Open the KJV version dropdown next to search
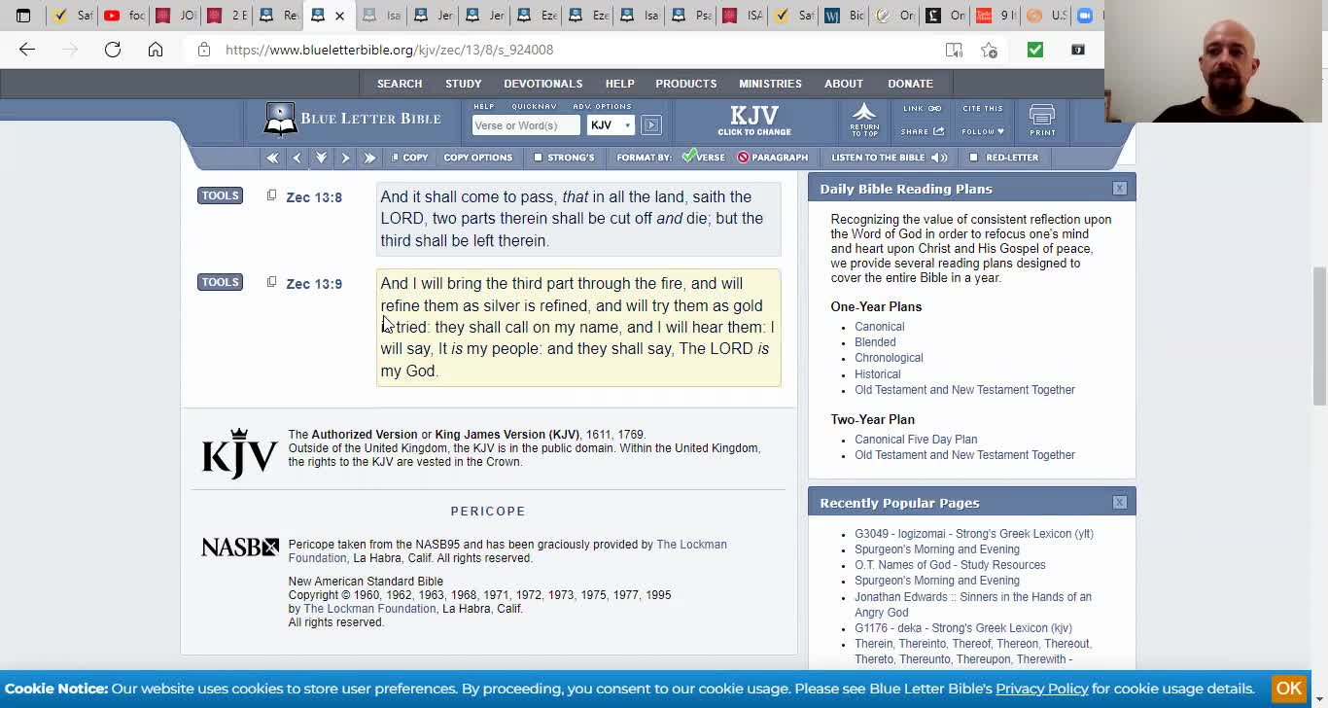The width and height of the screenshot is (1328, 708). point(611,124)
